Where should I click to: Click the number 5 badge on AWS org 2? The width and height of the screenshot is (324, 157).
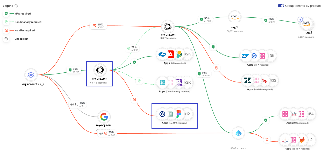pyautogui.click(x=300, y=19)
